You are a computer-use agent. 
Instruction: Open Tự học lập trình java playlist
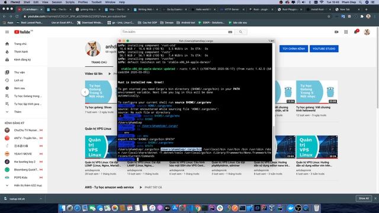coord(28,104)
